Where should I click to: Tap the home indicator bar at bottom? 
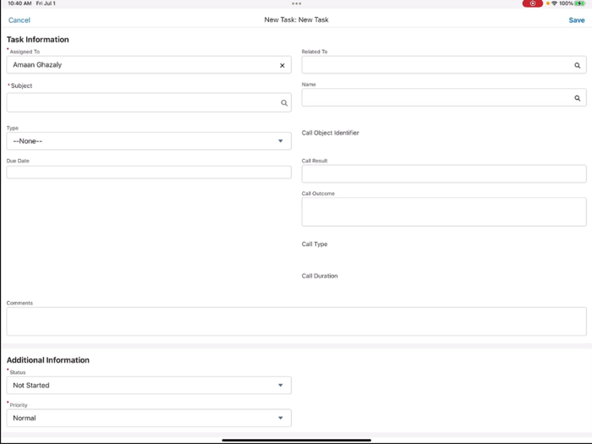tap(296, 440)
